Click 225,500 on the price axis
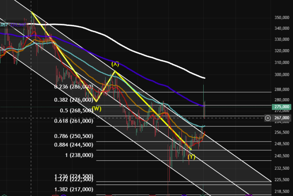This screenshot has width=293, height=196. click(x=282, y=180)
